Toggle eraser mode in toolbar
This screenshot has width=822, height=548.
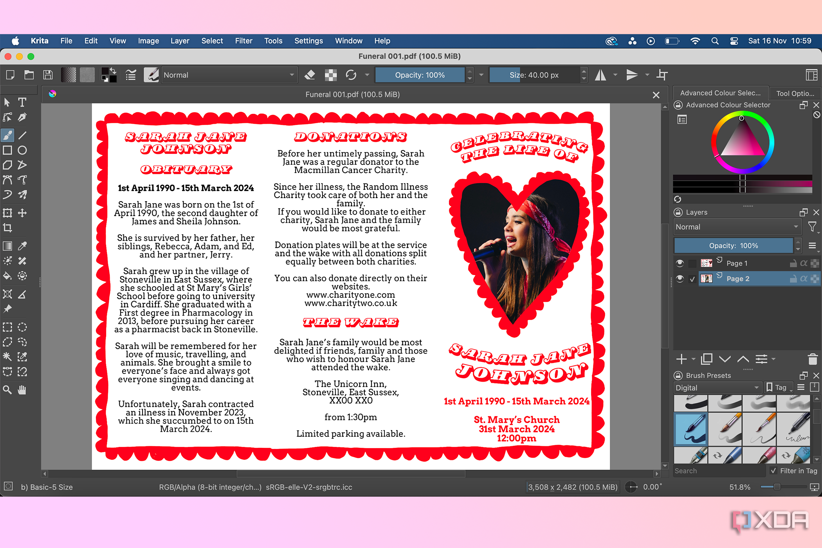(x=310, y=75)
